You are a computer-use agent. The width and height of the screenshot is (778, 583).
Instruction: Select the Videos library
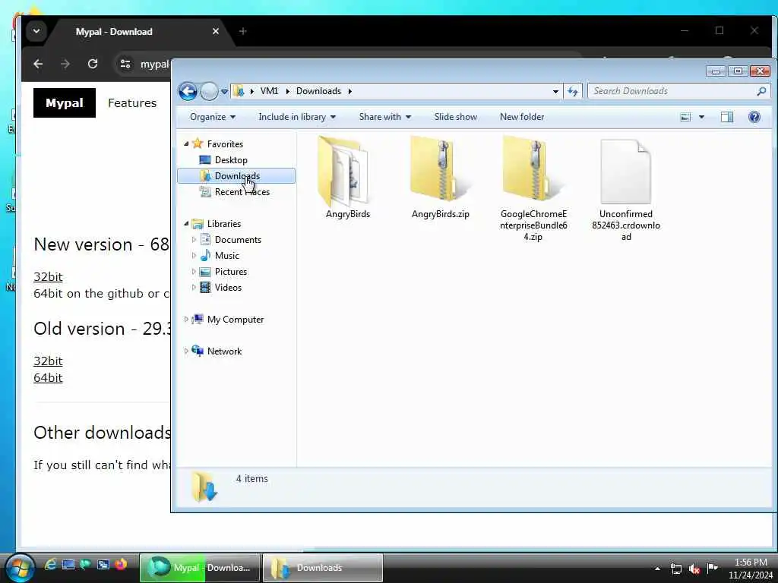228,288
